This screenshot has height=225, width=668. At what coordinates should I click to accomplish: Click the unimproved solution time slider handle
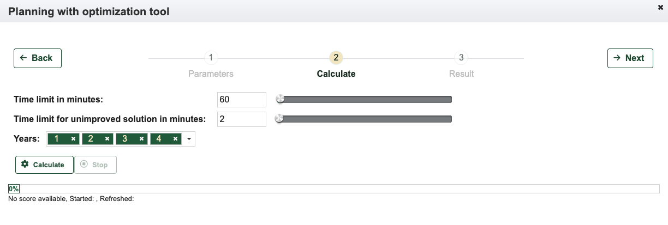tap(279, 118)
